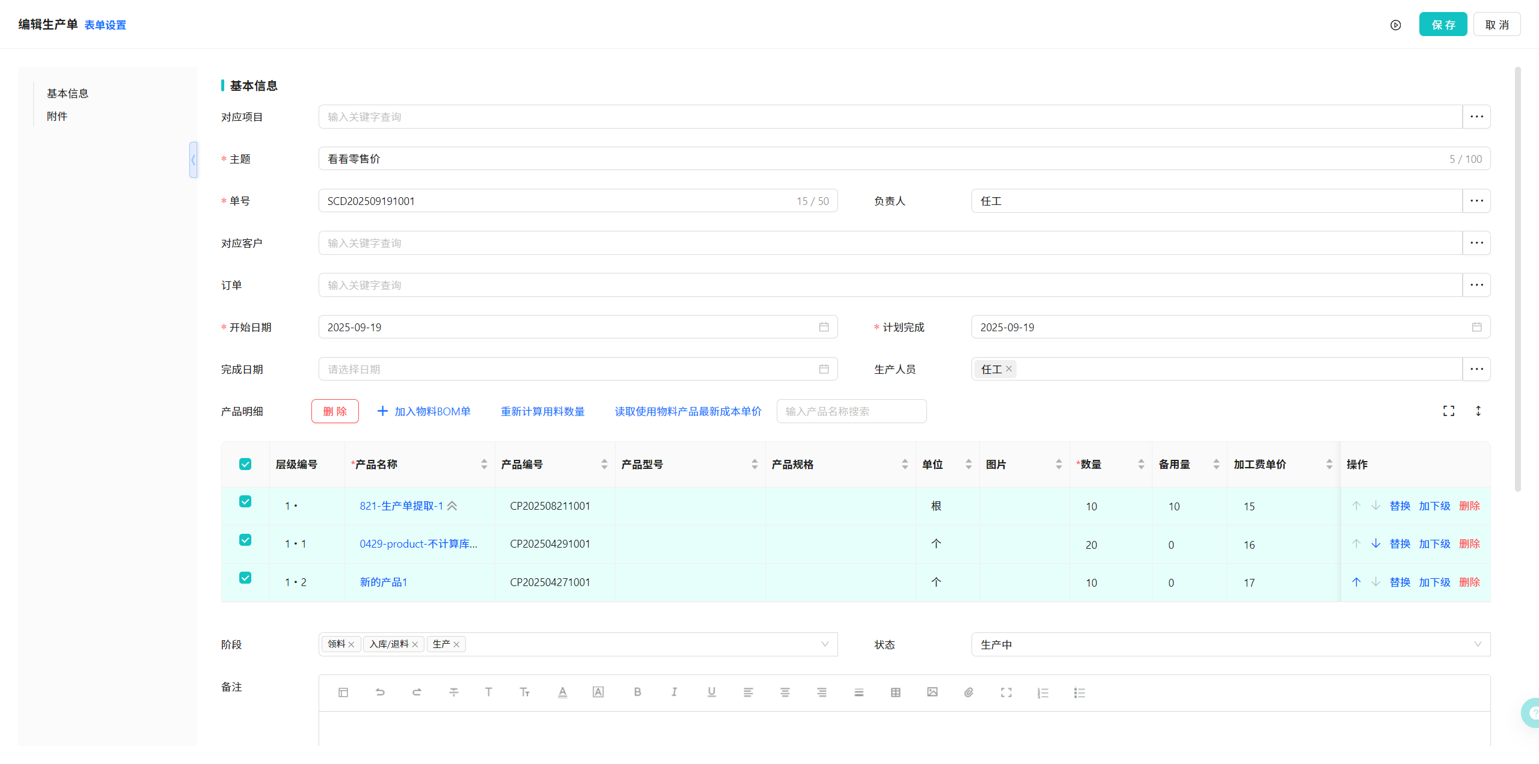Click the attachment paperclip icon
This screenshot has height=764, width=1539.
click(x=968, y=692)
